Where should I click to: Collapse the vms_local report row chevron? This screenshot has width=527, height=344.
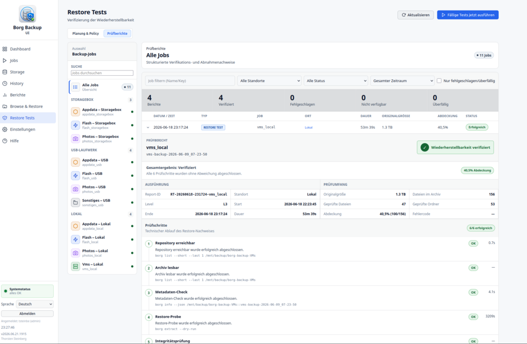coord(148,127)
